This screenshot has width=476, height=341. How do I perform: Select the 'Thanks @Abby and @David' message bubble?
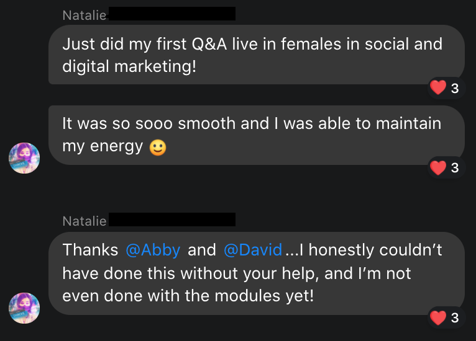point(257,273)
